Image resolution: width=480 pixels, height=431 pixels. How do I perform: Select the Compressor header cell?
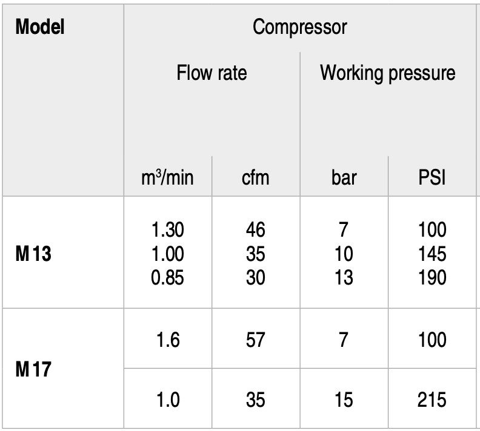tap(300, 28)
